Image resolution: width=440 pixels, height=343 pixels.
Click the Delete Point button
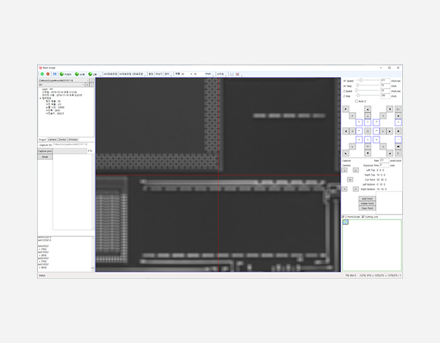pos(367,204)
